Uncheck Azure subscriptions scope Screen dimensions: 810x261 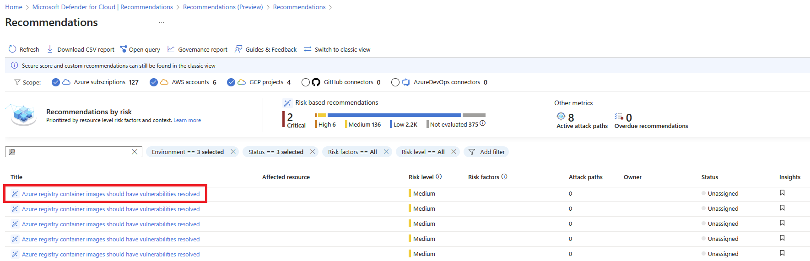[x=56, y=82]
